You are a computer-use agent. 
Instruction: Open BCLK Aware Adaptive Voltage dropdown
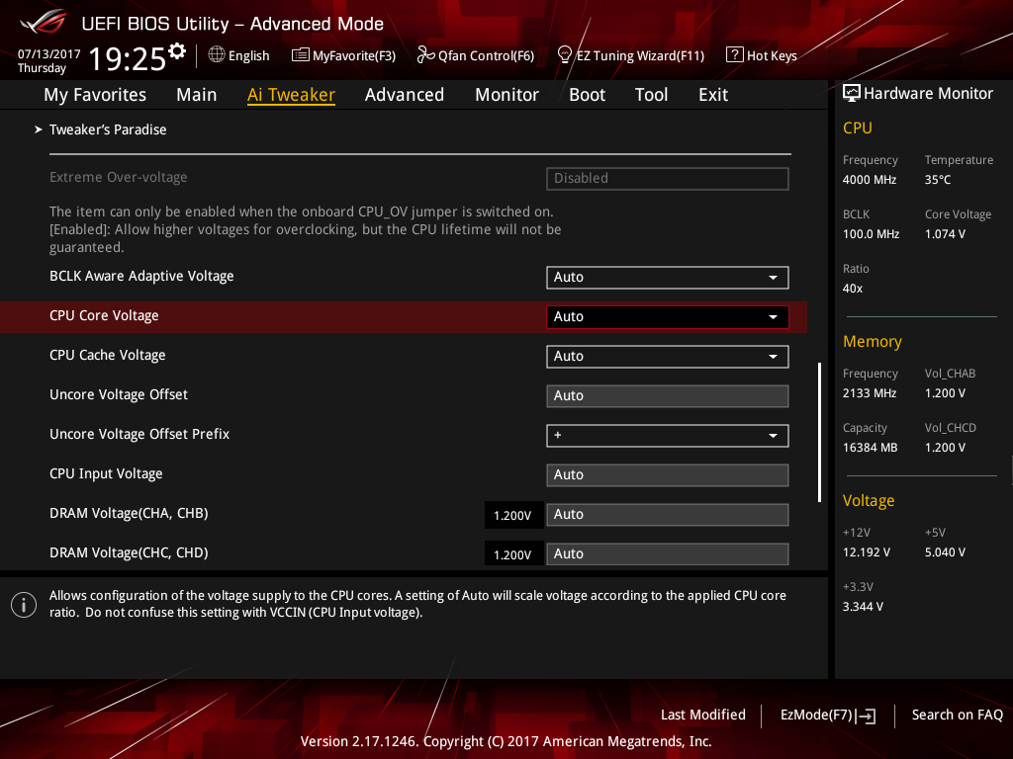pyautogui.click(x=668, y=278)
